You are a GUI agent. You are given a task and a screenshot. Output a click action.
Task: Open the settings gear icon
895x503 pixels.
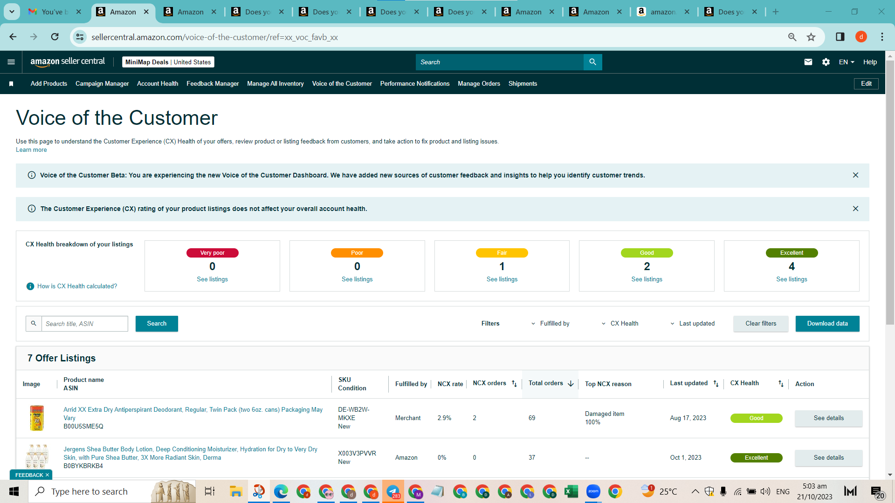coord(826,62)
